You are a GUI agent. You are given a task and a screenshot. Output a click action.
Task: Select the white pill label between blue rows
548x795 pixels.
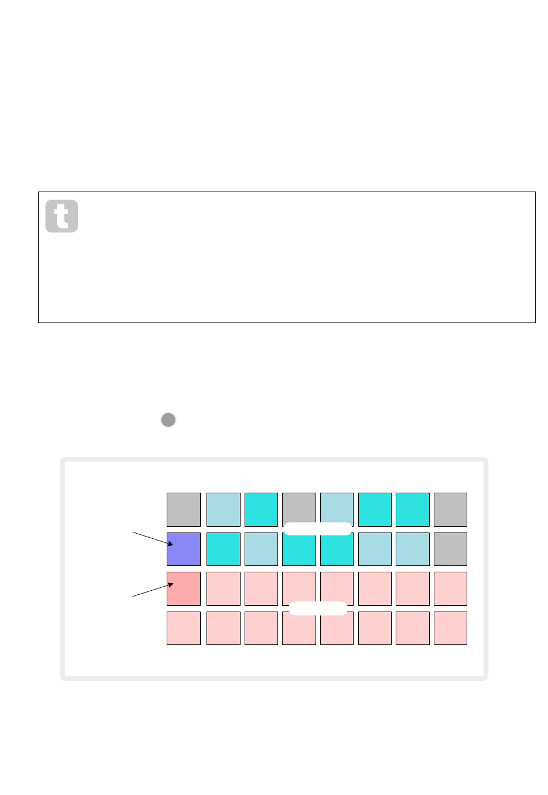tap(318, 529)
